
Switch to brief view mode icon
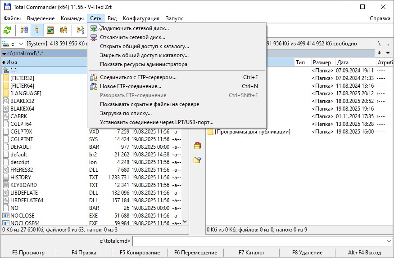(x=24, y=30)
